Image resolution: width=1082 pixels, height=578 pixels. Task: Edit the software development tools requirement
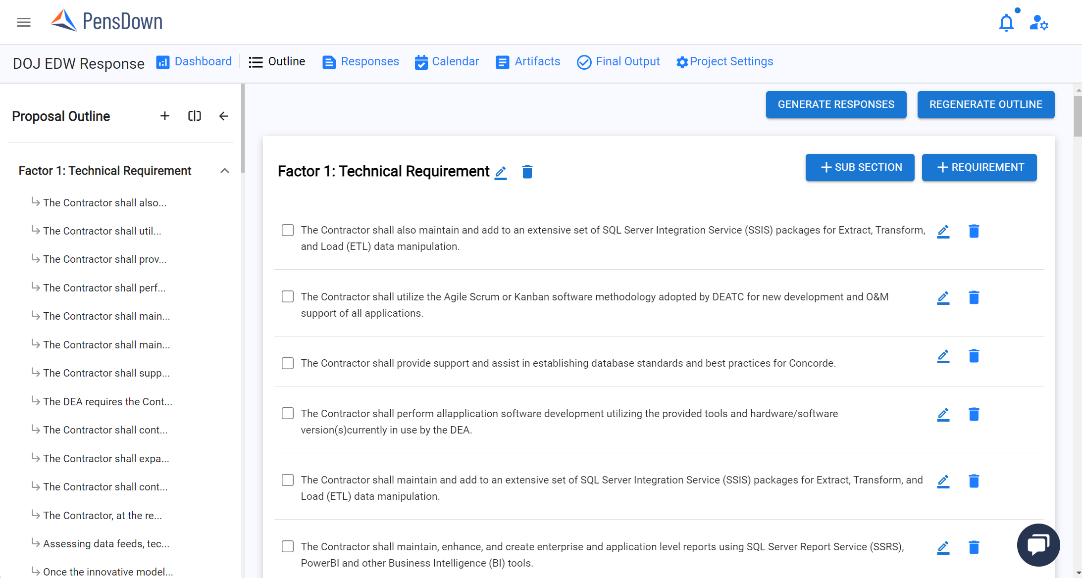[943, 414]
